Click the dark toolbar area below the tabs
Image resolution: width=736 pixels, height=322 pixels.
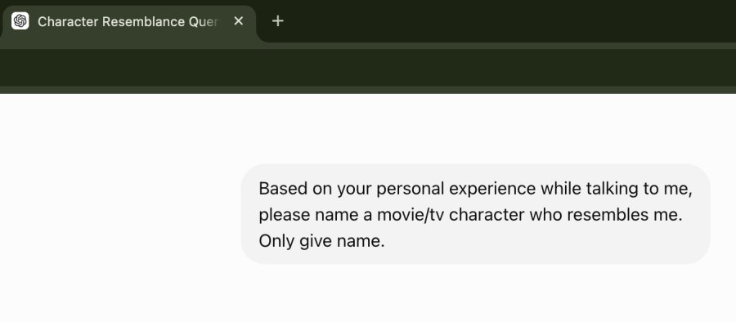pyautogui.click(x=368, y=67)
